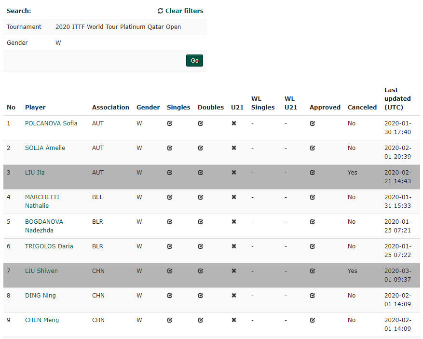
Task: Toggle Doubles checkbox for MARCHETTI Nathalie
Action: tap(201, 197)
